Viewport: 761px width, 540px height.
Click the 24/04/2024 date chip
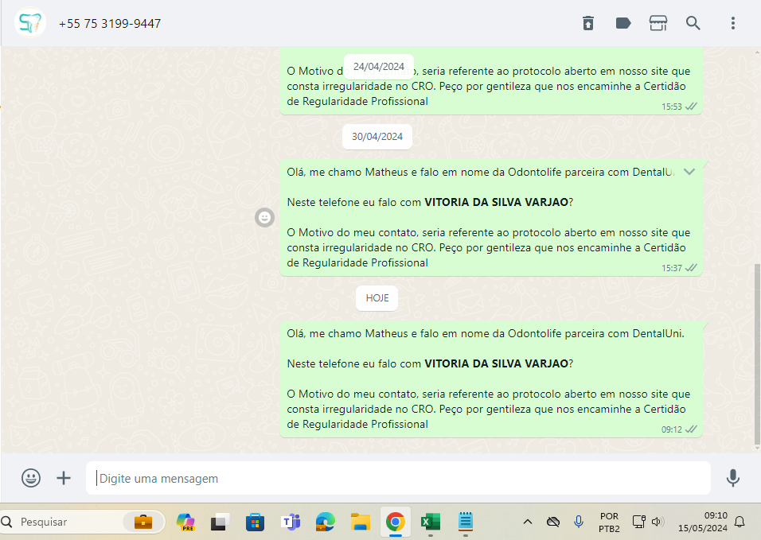point(379,67)
